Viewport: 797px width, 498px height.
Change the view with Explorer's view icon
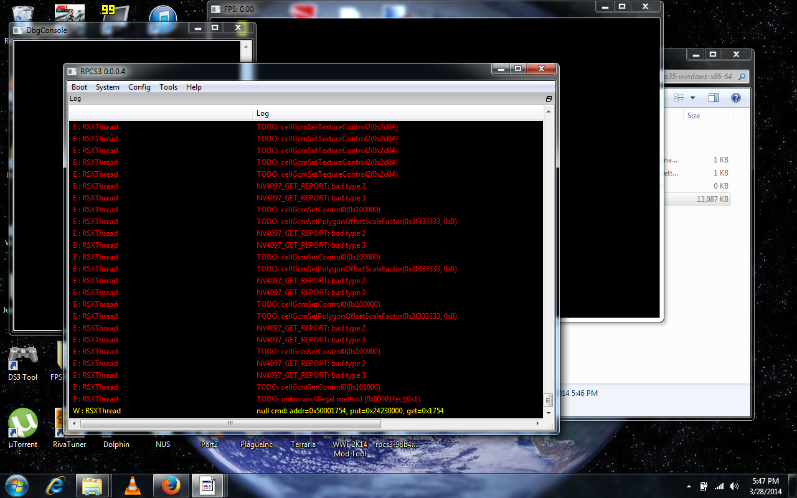[x=679, y=98]
